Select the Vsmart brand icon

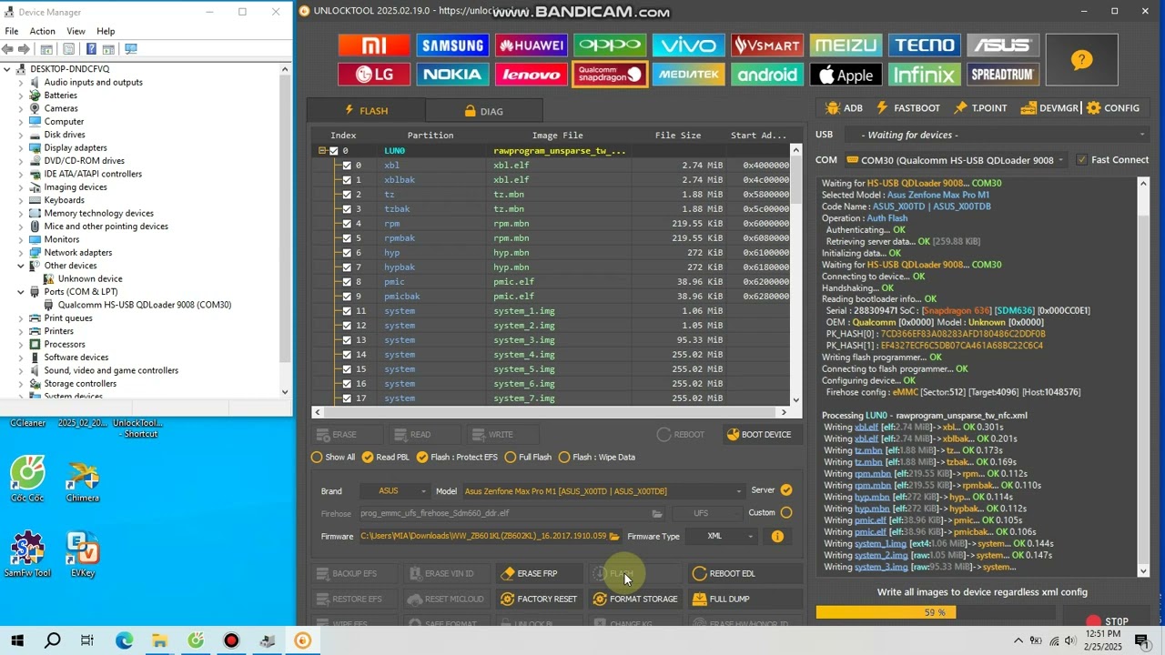pos(767,45)
